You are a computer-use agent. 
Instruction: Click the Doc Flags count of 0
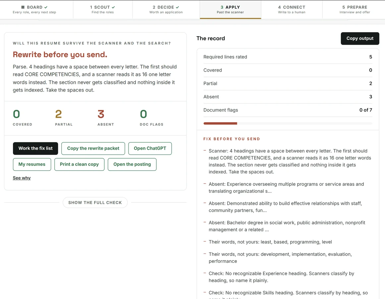pos(143,114)
